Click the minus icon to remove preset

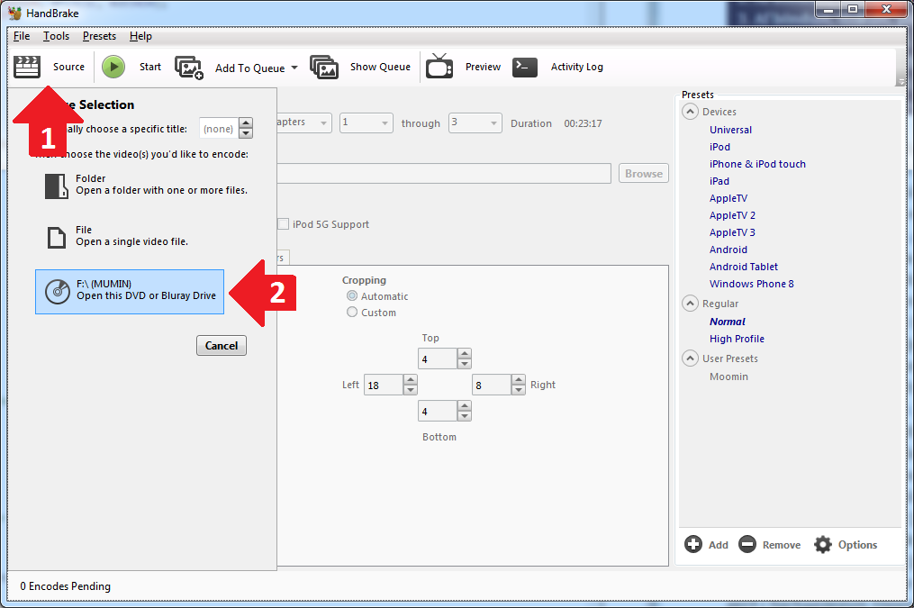coord(747,544)
